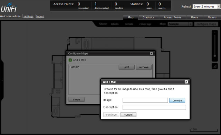Viewport: 221px width, 135px height.
Task: Click the map scale ruler icon below zoom slider
Action: click(215, 66)
